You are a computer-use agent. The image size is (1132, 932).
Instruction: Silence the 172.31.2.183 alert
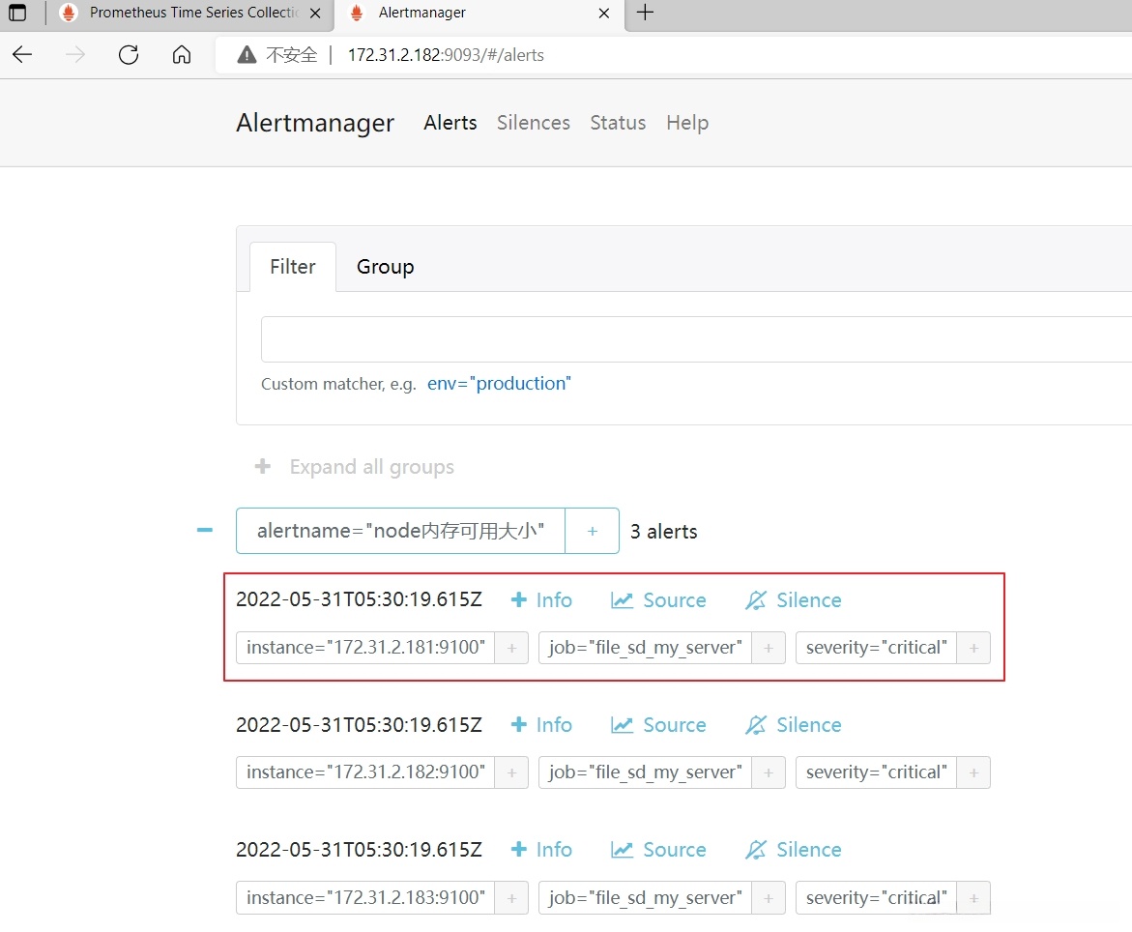pyautogui.click(x=793, y=850)
